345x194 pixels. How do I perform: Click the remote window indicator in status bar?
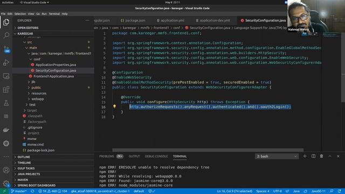coord(4,191)
